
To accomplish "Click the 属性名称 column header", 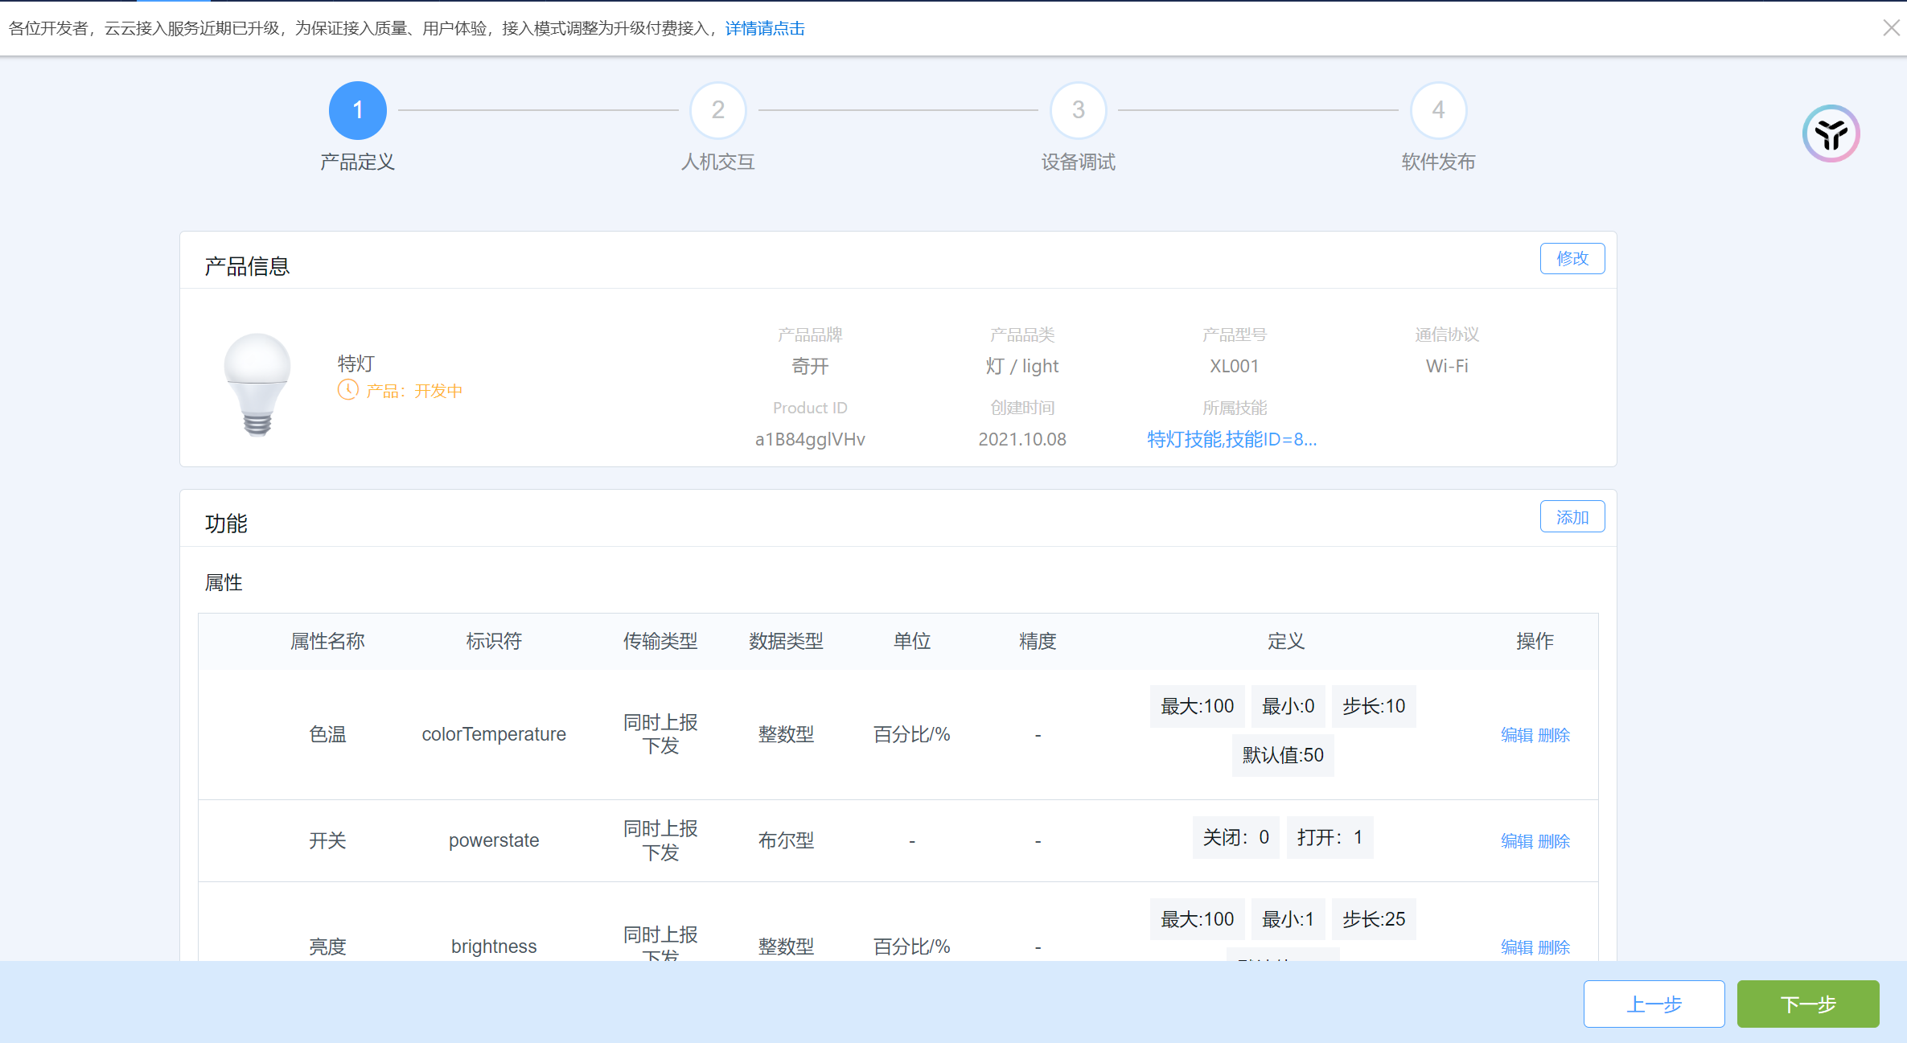I will pos(327,641).
